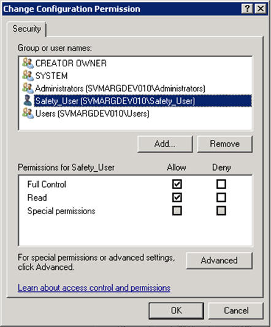Image resolution: width=271 pixels, height=327 pixels.
Task: Click the Full Control permission label
Action: coord(47,184)
